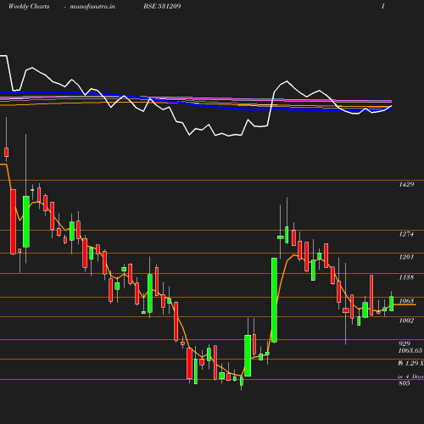Click the munafasutra.in text in the header
Screen dimensions: 424x424
pos(92,6)
